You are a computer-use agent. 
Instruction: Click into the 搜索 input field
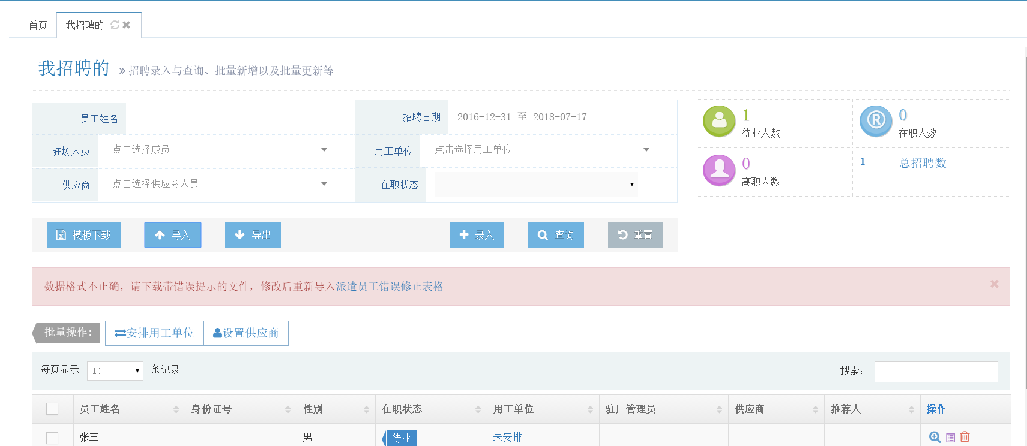(935, 372)
